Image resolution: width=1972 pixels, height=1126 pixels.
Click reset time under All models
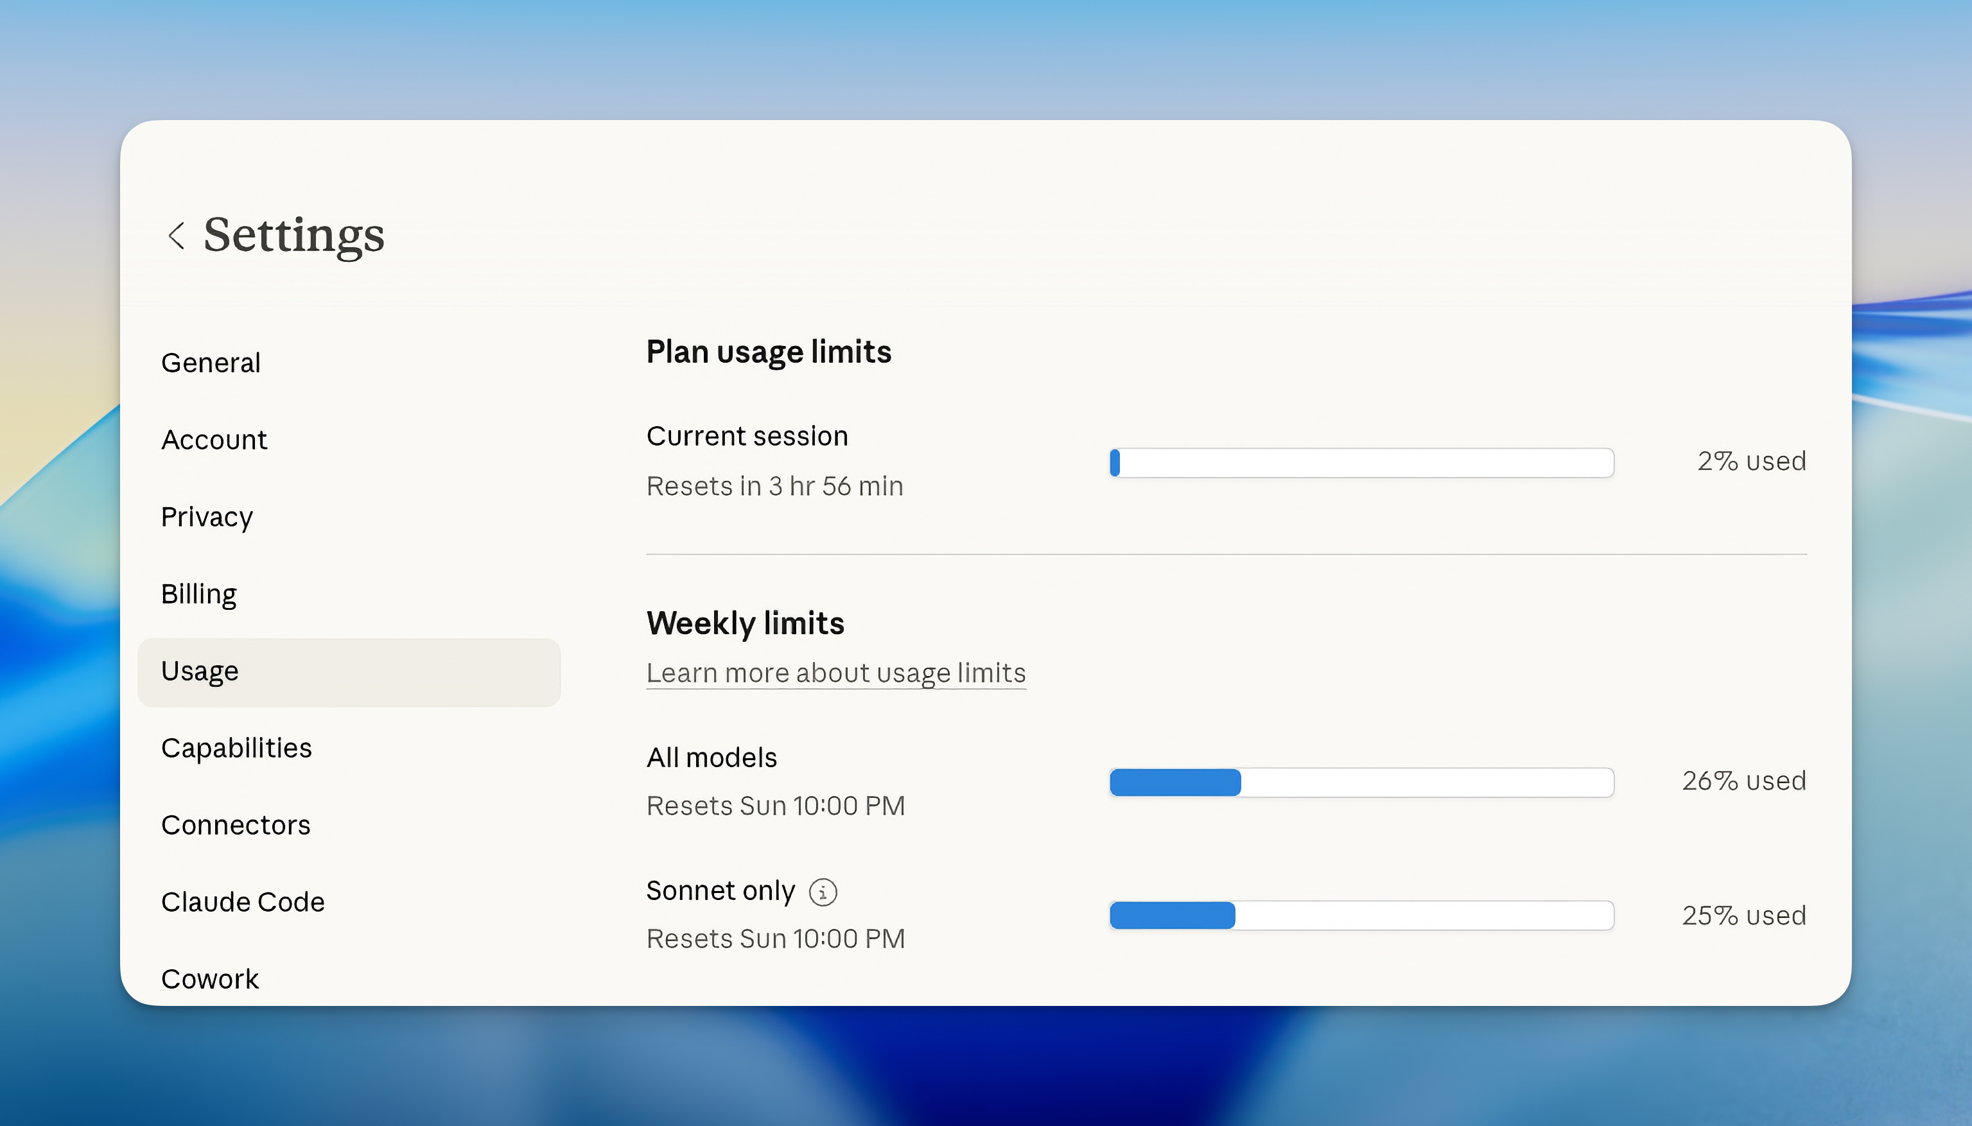tap(776, 806)
